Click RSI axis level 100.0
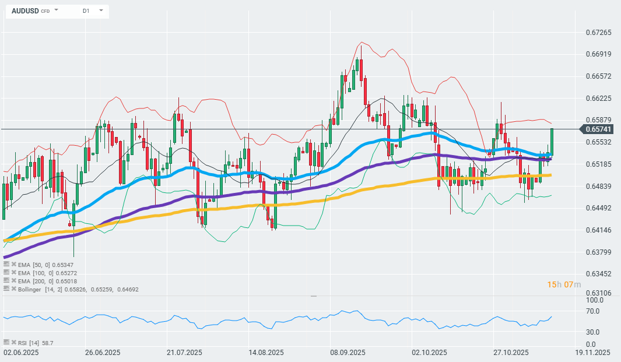This screenshot has height=362, width=621. [x=594, y=300]
